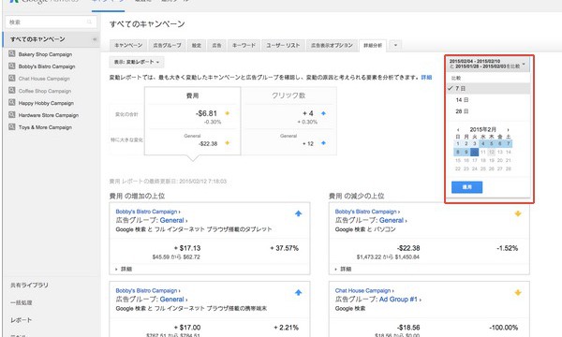This screenshot has height=337, width=562.
Task: Open Hardware Store Campaign in the sidebar
Action: click(49, 115)
